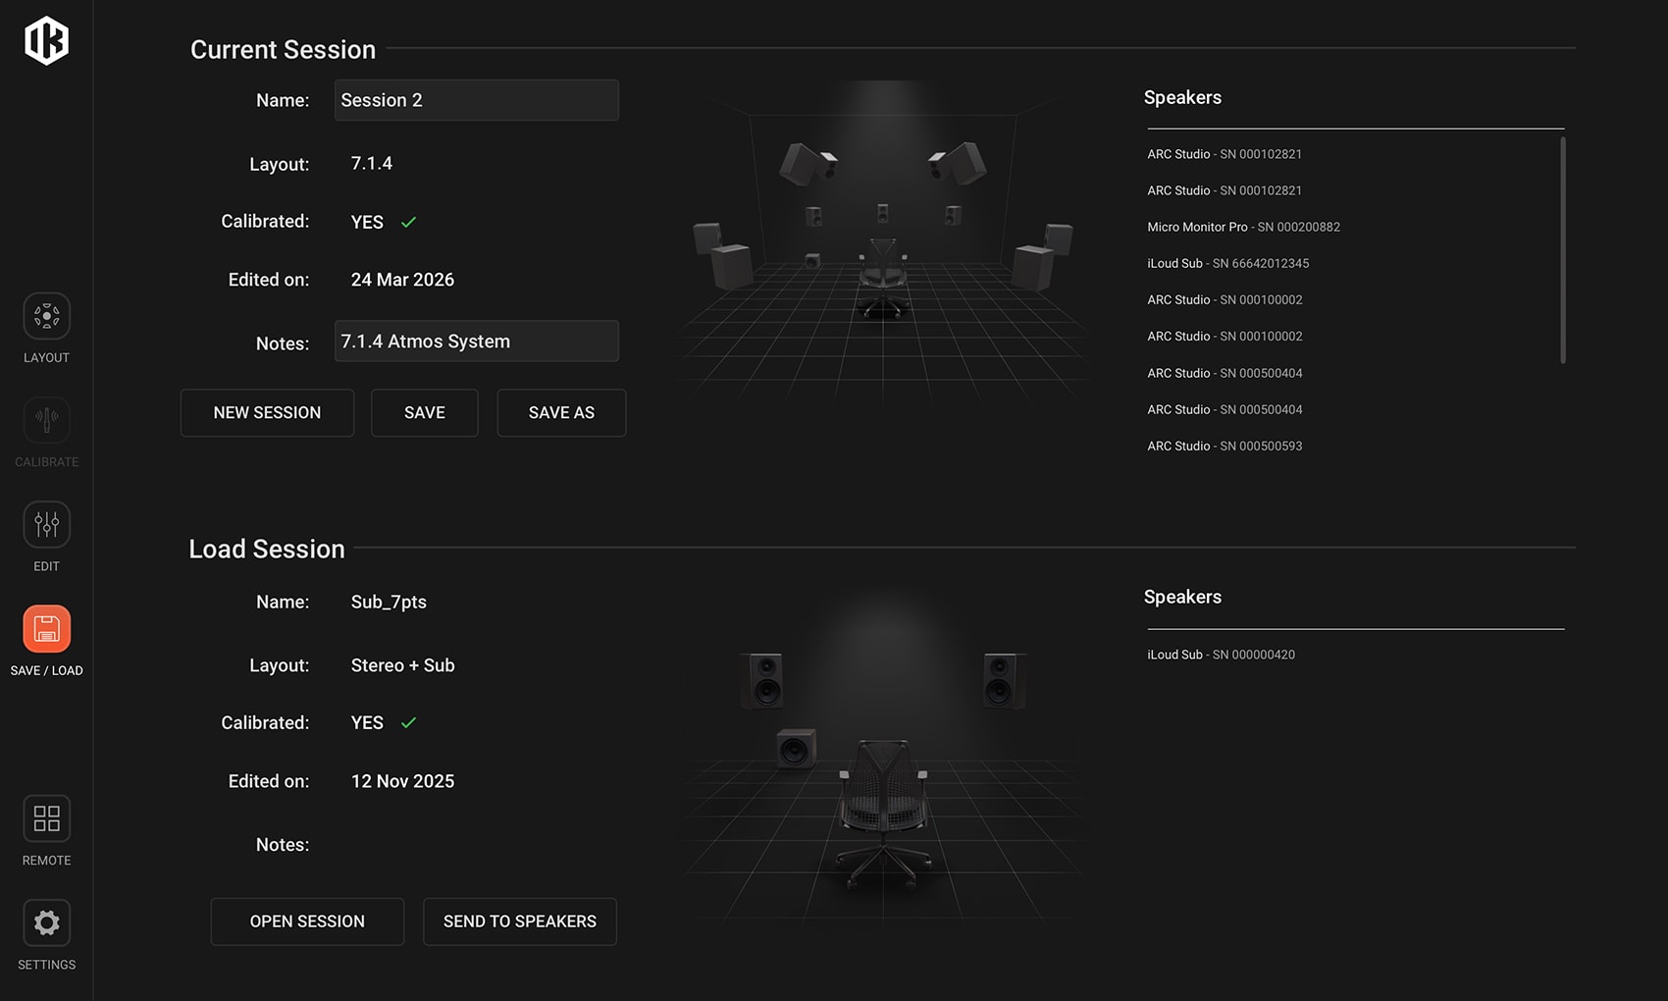Open the Sub_7pts session
This screenshot has height=1001, width=1668.
pyautogui.click(x=307, y=922)
